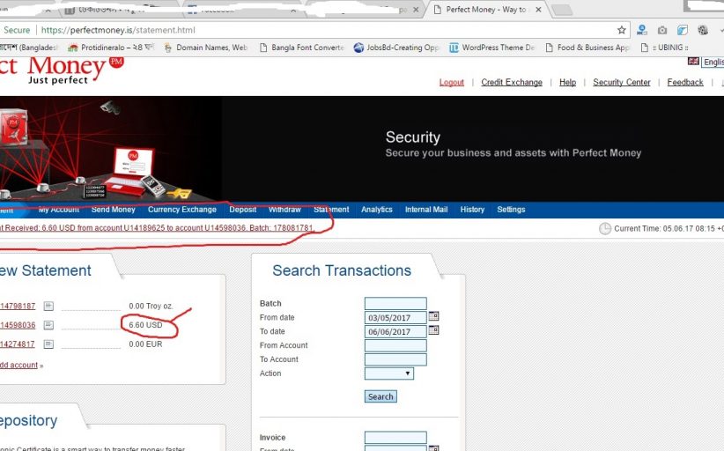The width and height of the screenshot is (724, 451).
Task: Click the From Account input field
Action: tap(395, 345)
